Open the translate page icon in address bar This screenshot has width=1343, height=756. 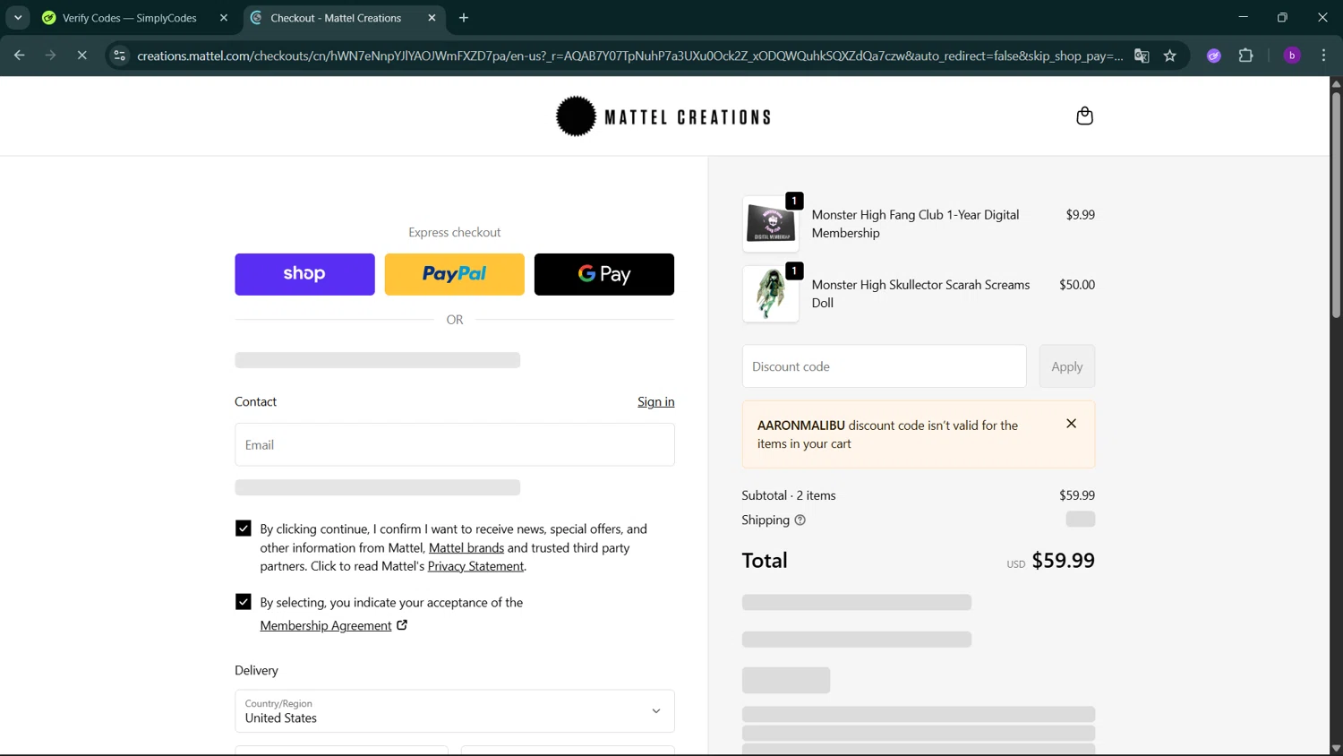click(1142, 56)
